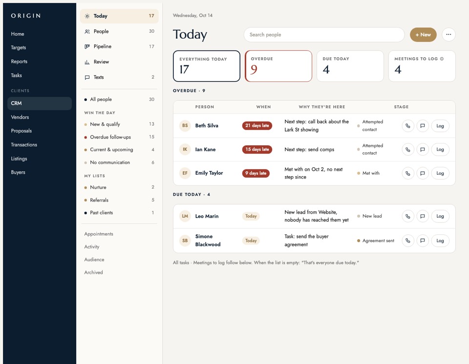The width and height of the screenshot is (469, 364).
Task: Open Review view
Action: pos(119,62)
